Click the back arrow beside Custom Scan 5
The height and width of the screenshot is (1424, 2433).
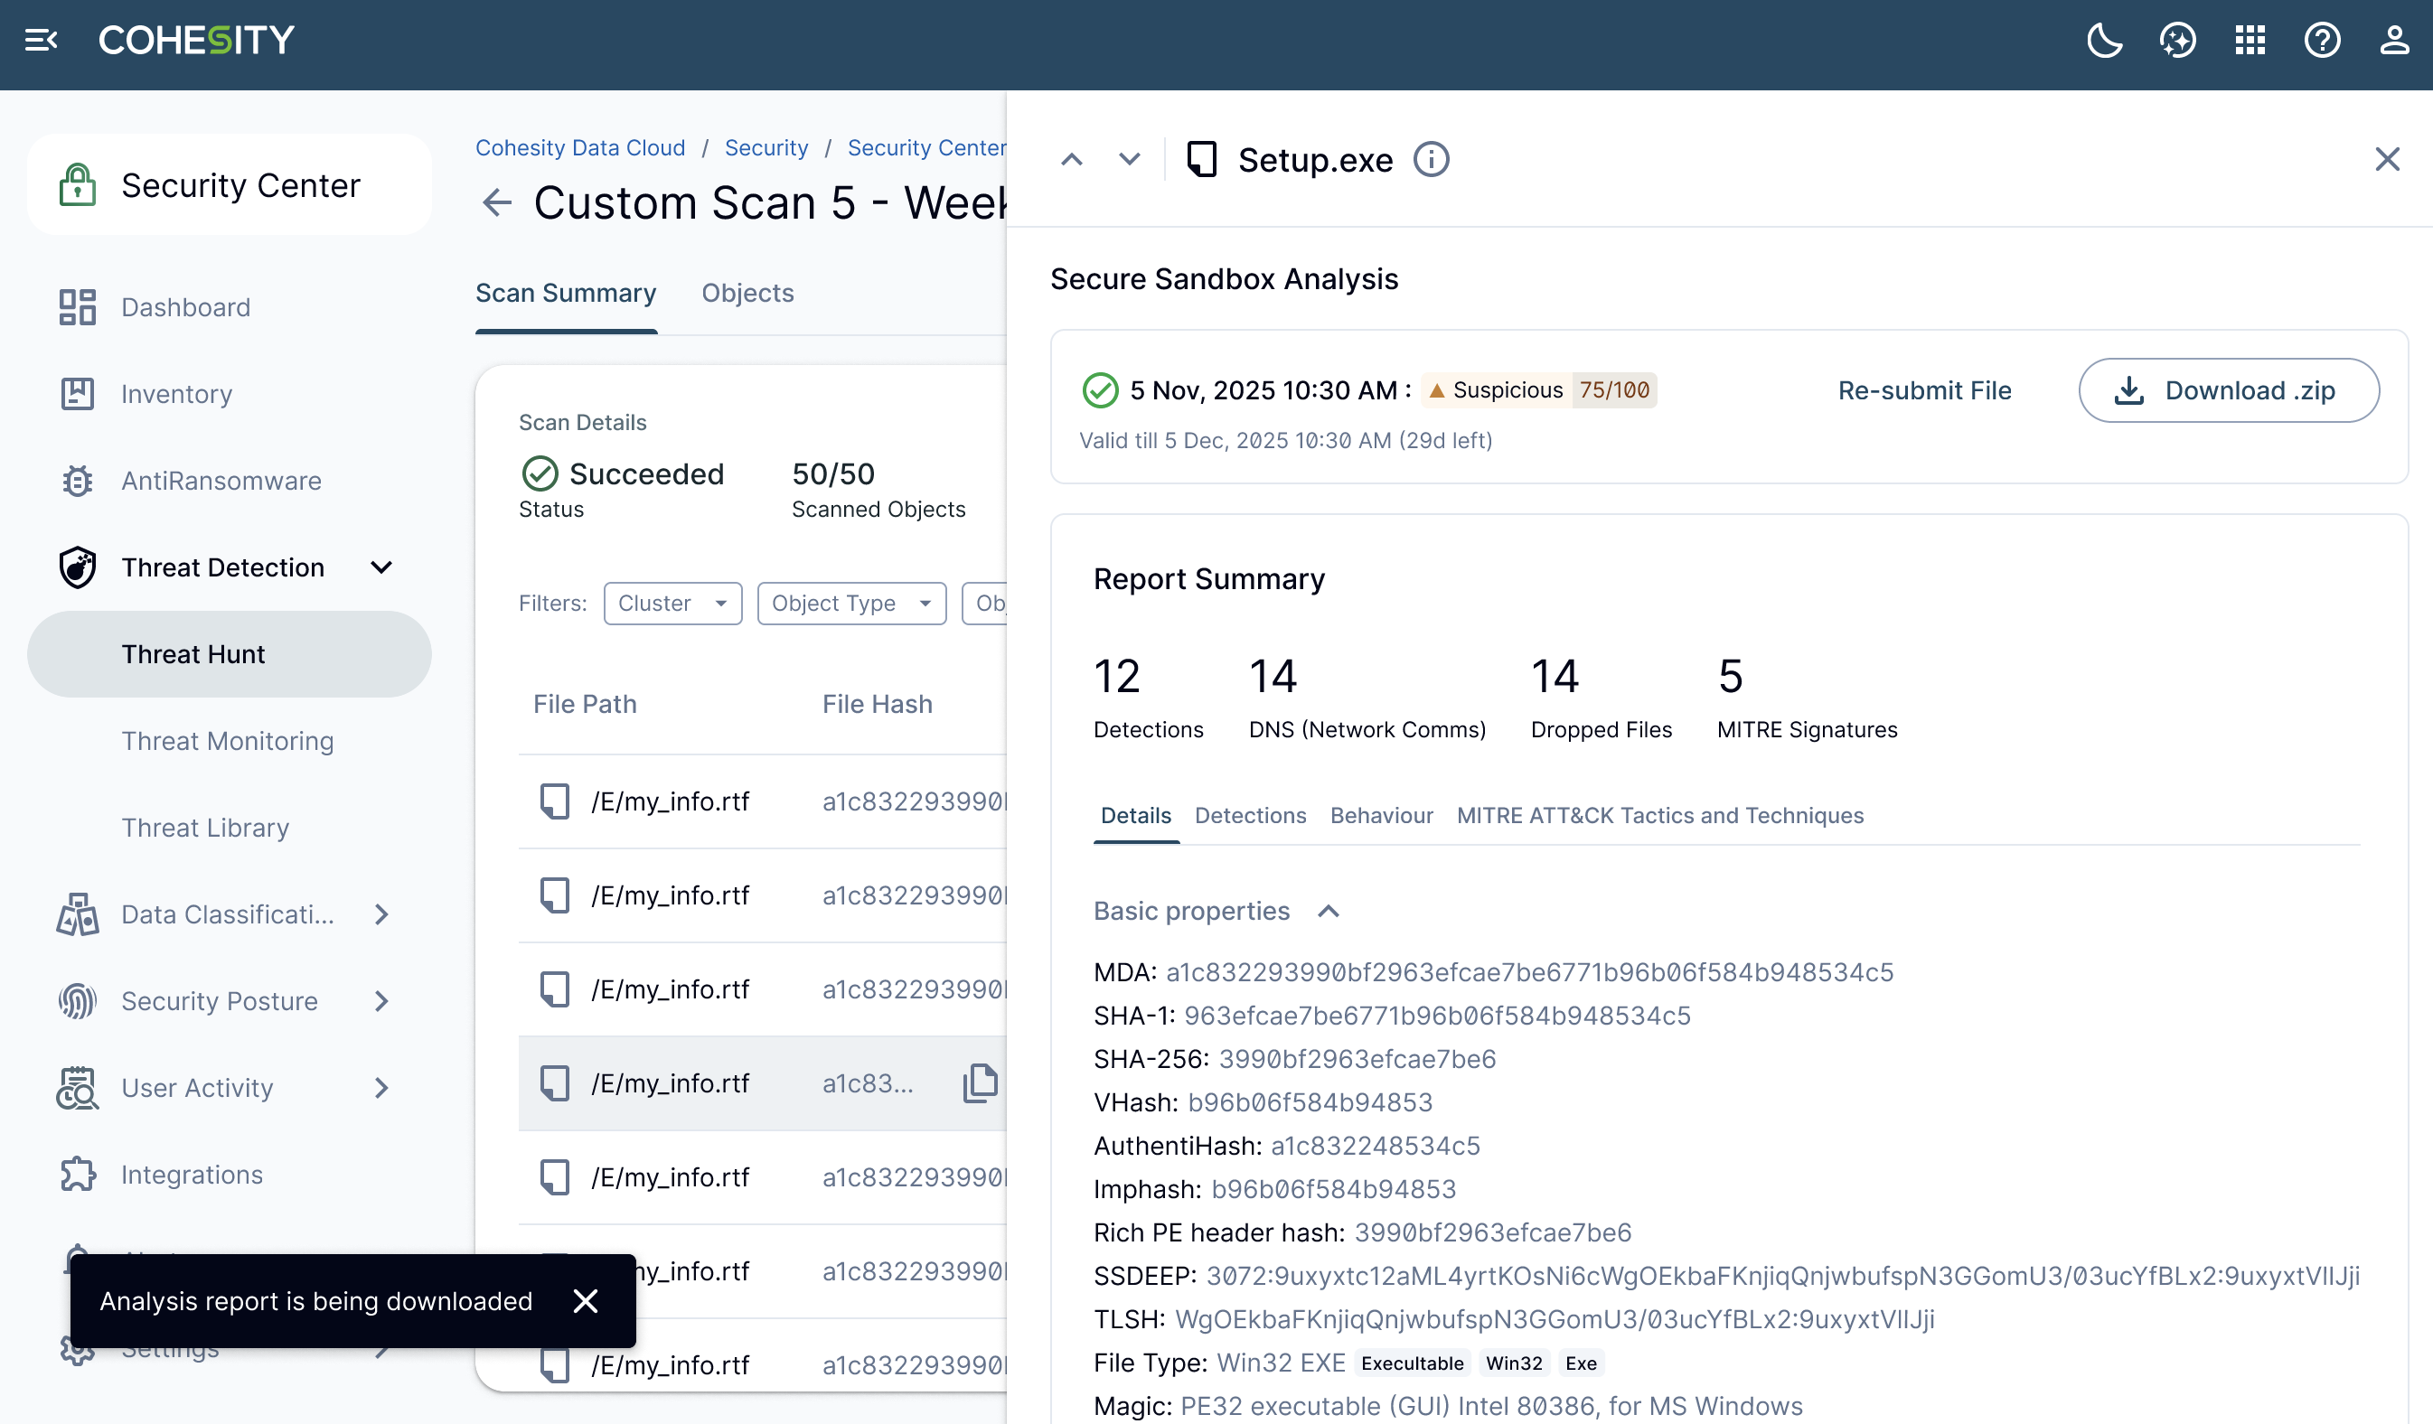point(497,202)
